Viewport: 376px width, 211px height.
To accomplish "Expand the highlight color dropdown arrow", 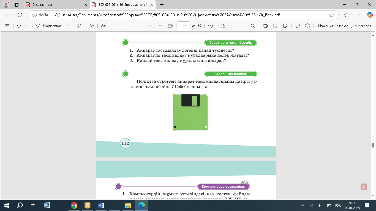I will click(x=26, y=26).
